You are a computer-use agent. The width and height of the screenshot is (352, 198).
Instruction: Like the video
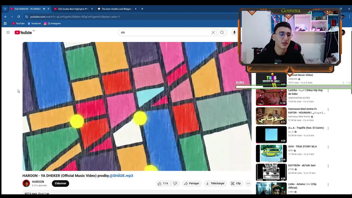163,183
